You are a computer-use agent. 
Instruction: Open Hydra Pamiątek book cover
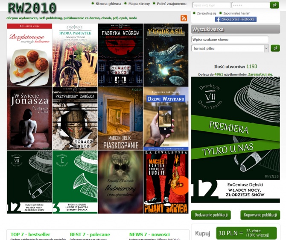coord(75,55)
